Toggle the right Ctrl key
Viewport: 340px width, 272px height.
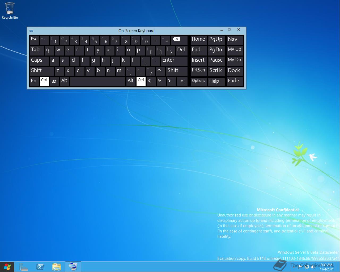tap(141, 82)
